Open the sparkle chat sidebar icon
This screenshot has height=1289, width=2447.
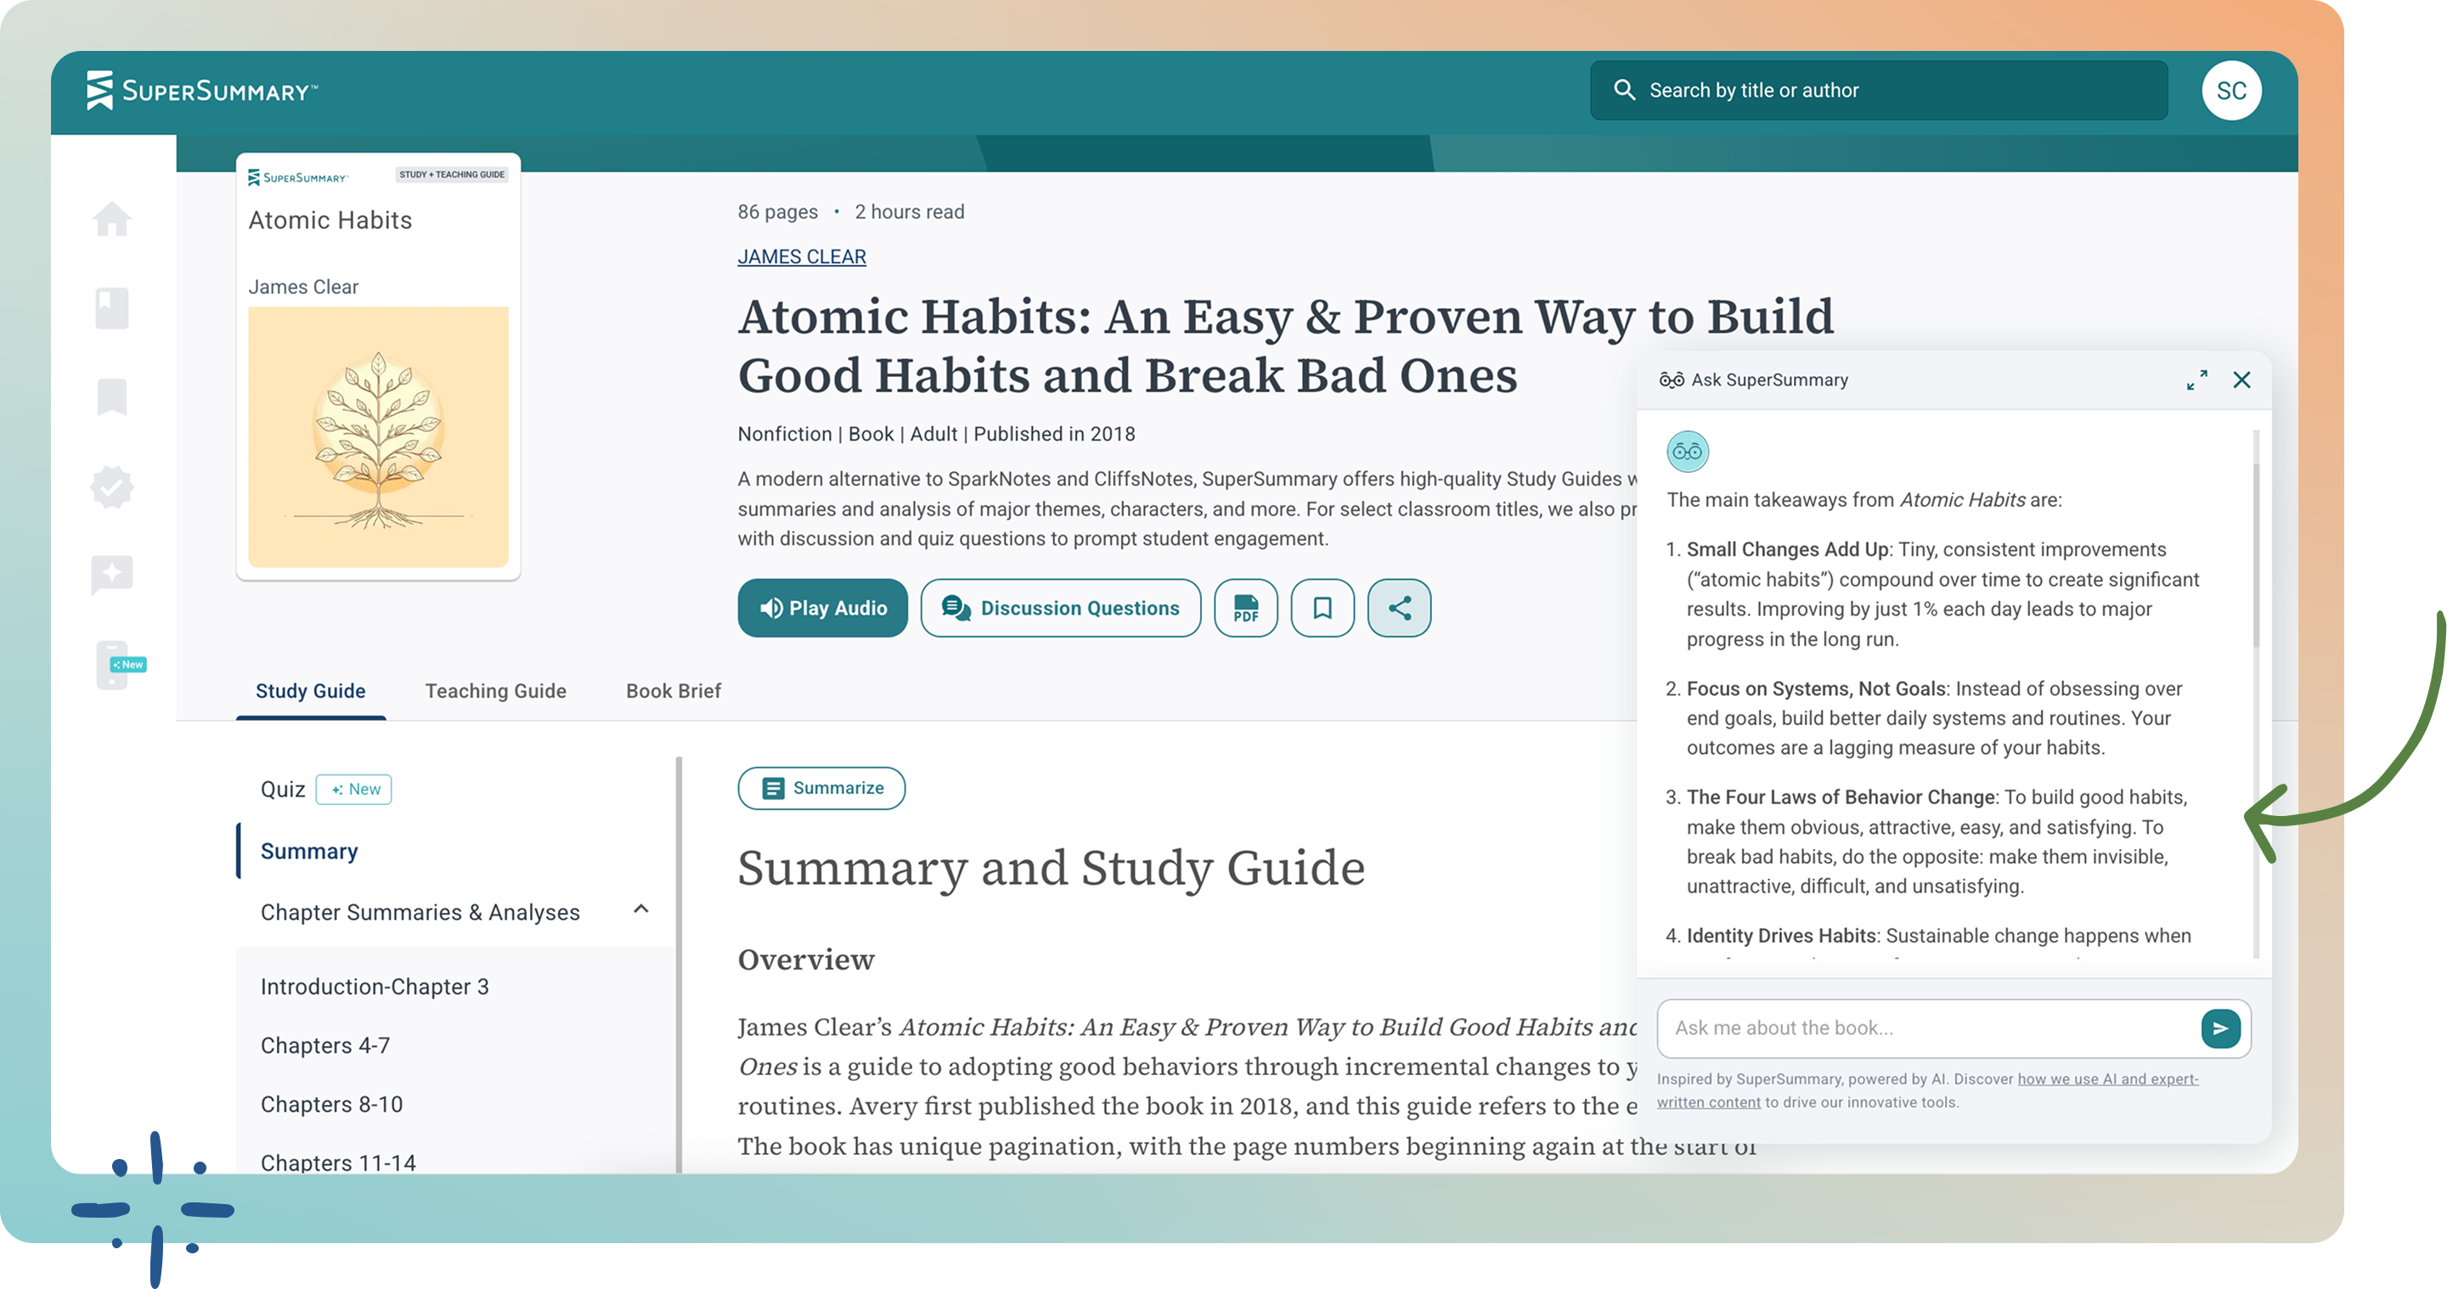pyautogui.click(x=112, y=575)
